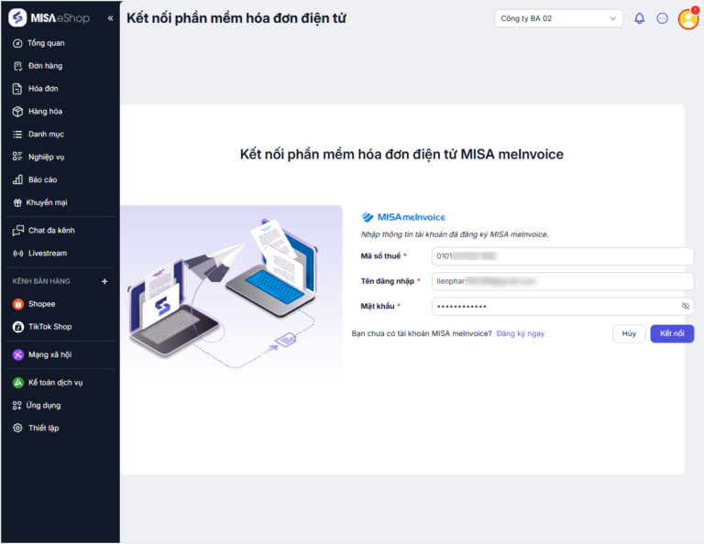This screenshot has width=704, height=544.
Task: Open the user avatar profile icon
Action: pos(688,19)
